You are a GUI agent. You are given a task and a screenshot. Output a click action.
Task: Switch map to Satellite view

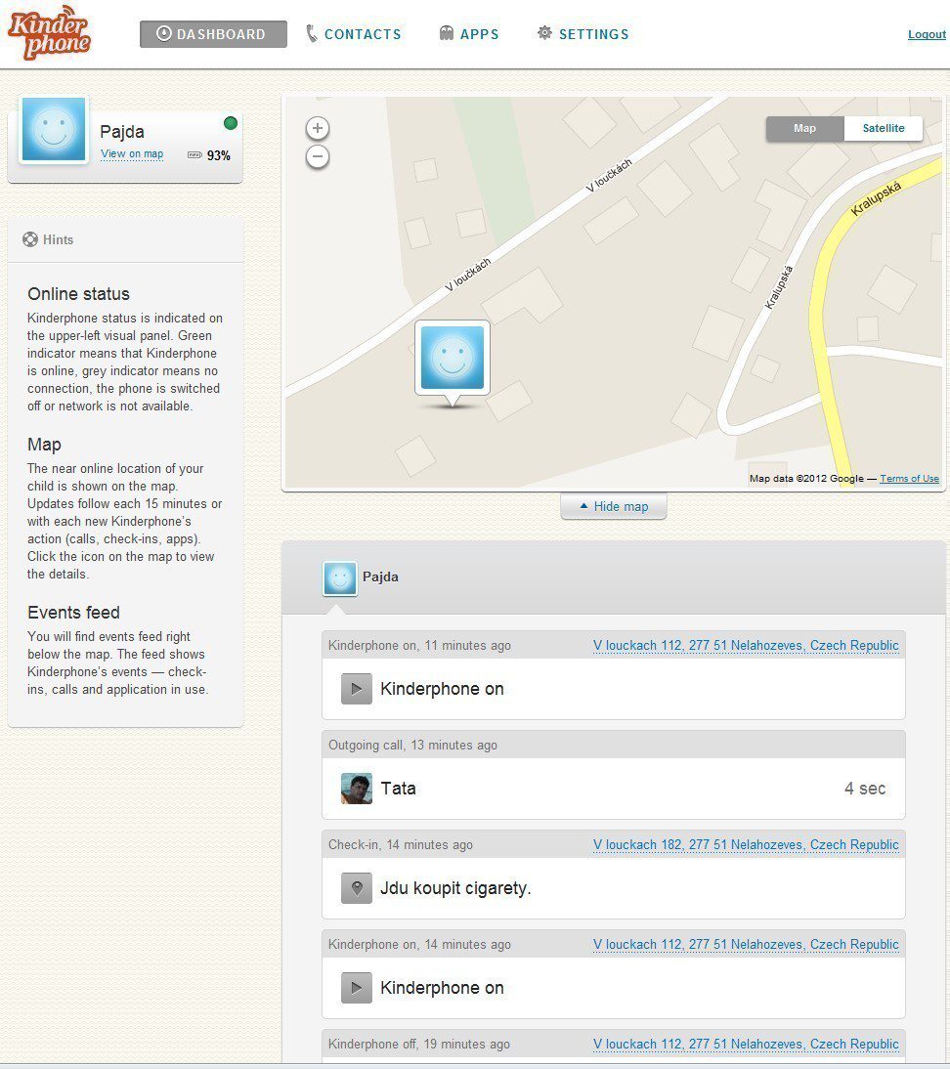pos(884,128)
